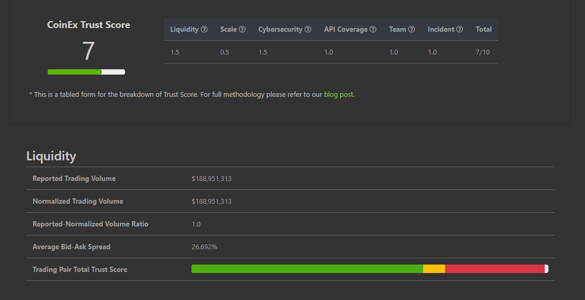The height and width of the screenshot is (300, 585).
Task: Click the Cybersecurity help question-mark icon
Action: (308, 29)
